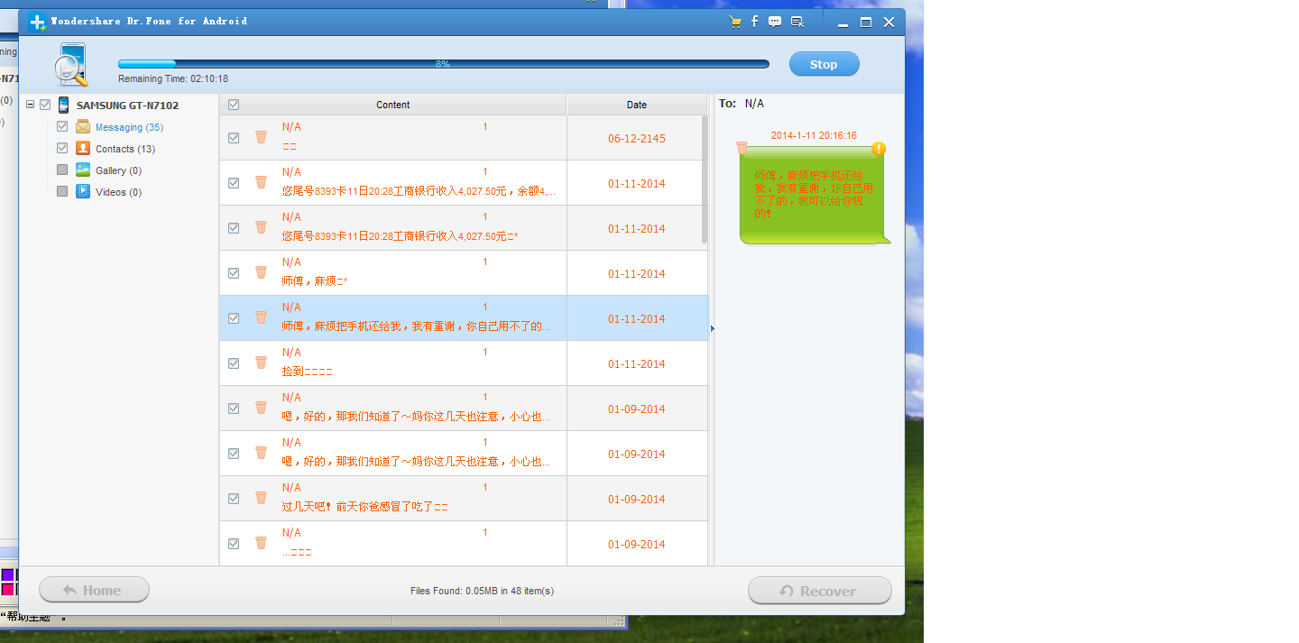Viewport: 1299px width, 643px height.
Task: Uncheck the Contacts category checkbox
Action: (x=62, y=149)
